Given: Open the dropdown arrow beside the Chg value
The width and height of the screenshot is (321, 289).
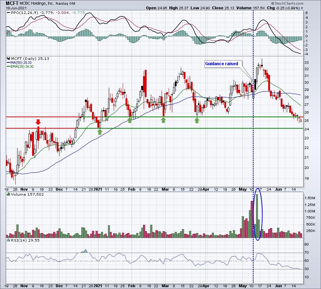Looking at the screenshot, I should (x=302, y=8).
